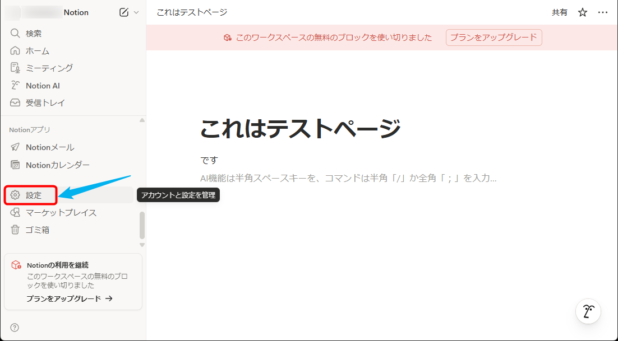This screenshot has height=341, width=618.
Task: Open 設定 settings
Action: [33, 195]
